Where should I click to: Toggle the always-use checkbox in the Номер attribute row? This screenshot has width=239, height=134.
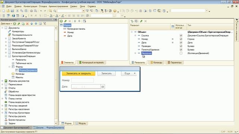click(181, 39)
